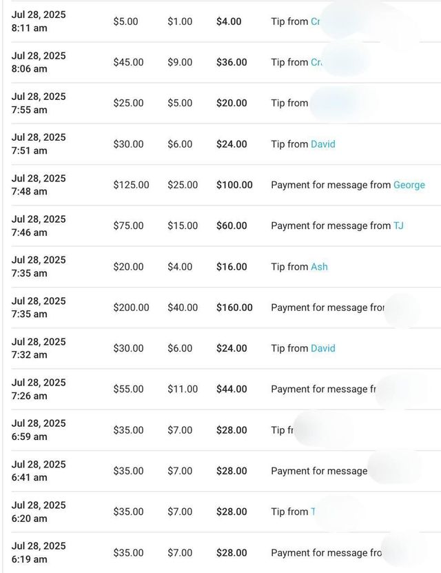Click the 7:26 am transaction date

39,389
